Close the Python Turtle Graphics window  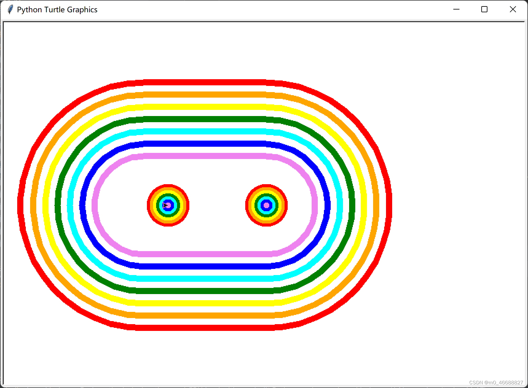tap(513, 10)
